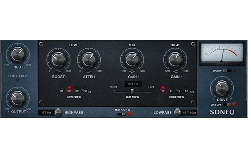This screenshot has height=157, width=251.
Task: Click the drive ON / OFF red LED
Action: pos(234,104)
